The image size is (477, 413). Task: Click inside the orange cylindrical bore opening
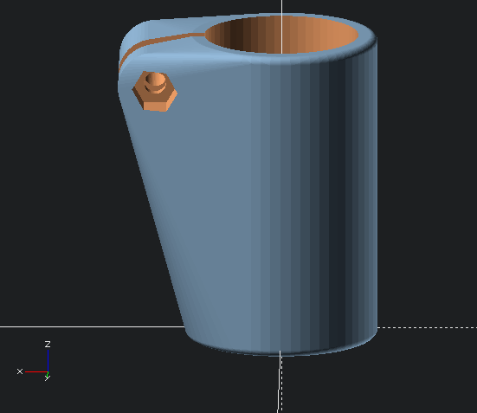(281, 35)
